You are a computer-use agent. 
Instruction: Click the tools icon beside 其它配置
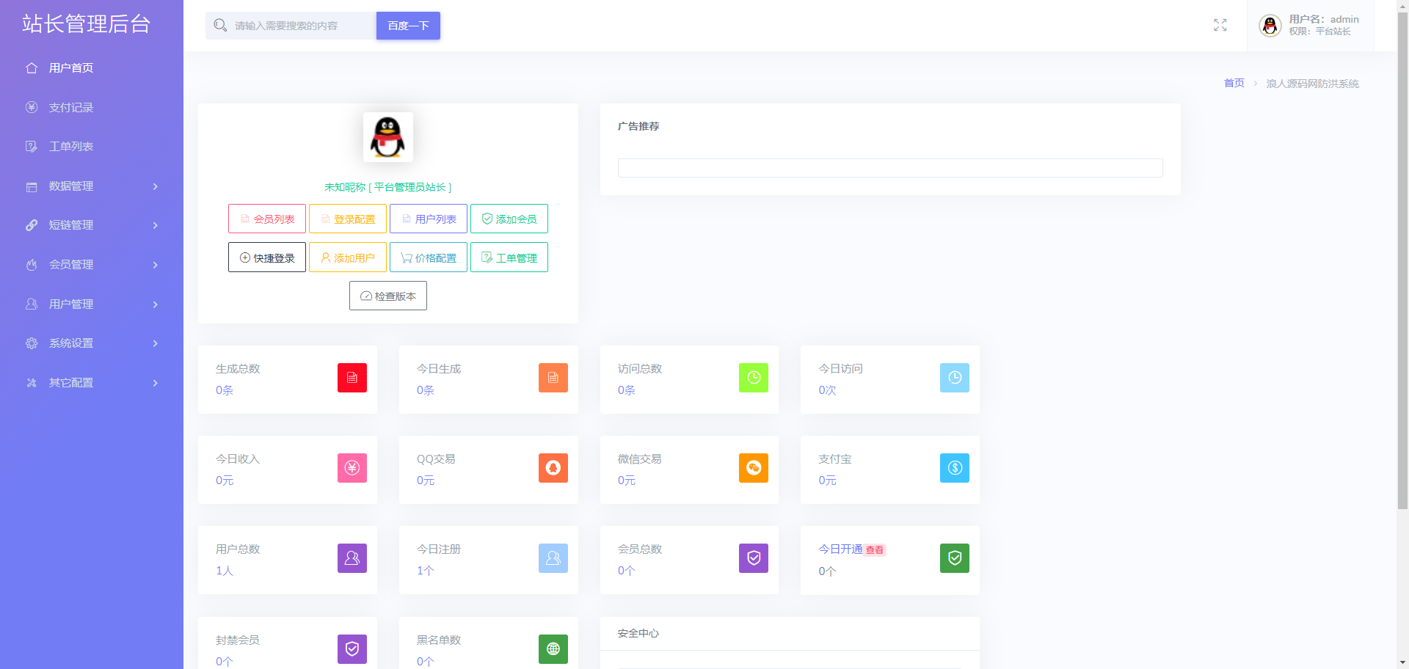tap(32, 383)
